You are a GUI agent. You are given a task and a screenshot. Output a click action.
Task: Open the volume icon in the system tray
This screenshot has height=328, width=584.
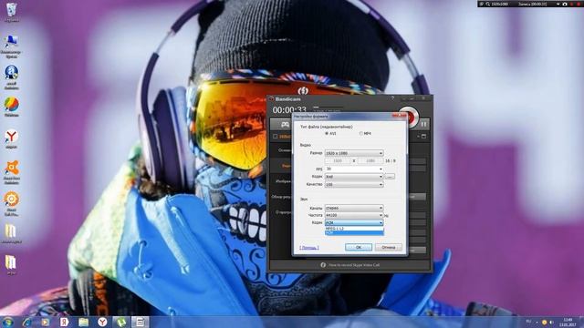click(x=551, y=322)
